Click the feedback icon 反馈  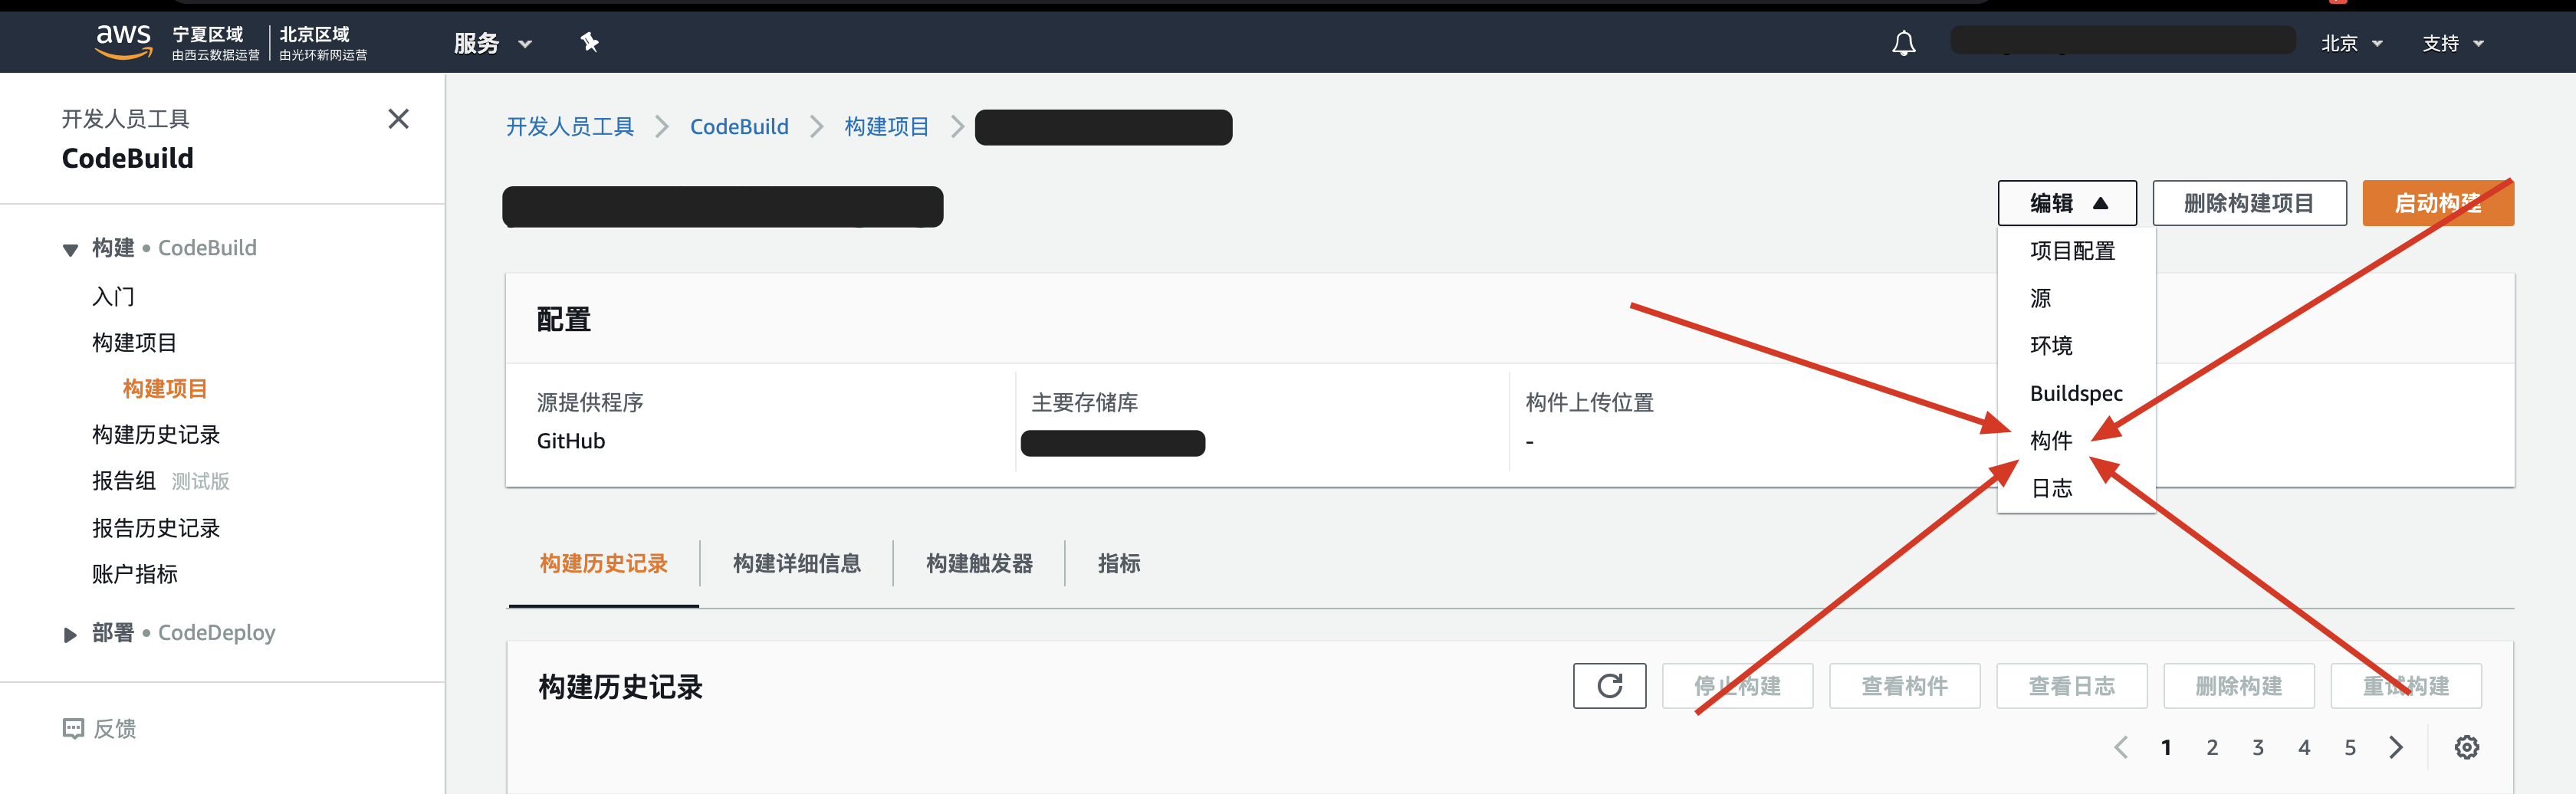pos(73,728)
